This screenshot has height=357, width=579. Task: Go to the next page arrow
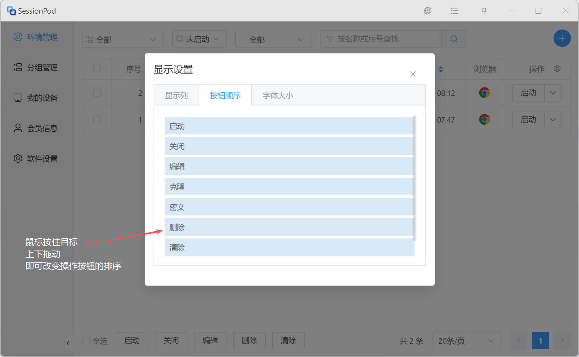pos(562,341)
